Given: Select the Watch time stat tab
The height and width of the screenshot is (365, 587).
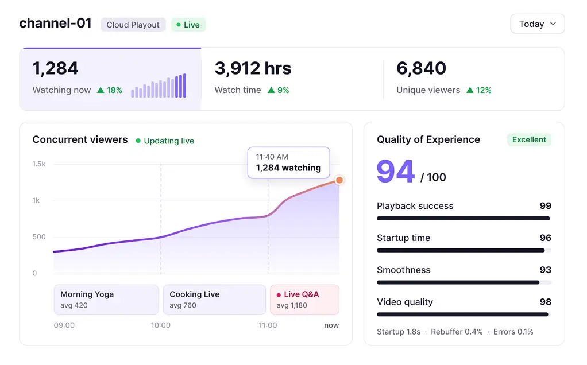Looking at the screenshot, I should click(x=292, y=79).
